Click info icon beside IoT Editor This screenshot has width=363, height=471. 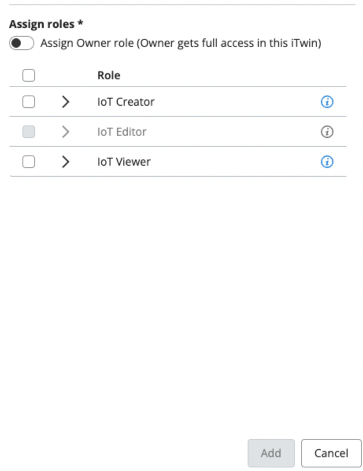tap(327, 132)
